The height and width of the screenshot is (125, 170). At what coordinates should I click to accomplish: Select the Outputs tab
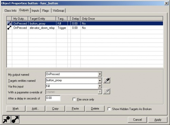tap(24, 10)
